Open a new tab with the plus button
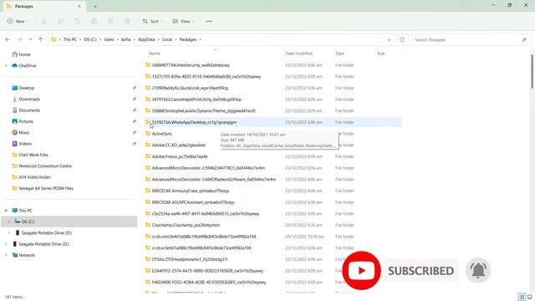This screenshot has height=301, width=535. pyautogui.click(x=95, y=6)
